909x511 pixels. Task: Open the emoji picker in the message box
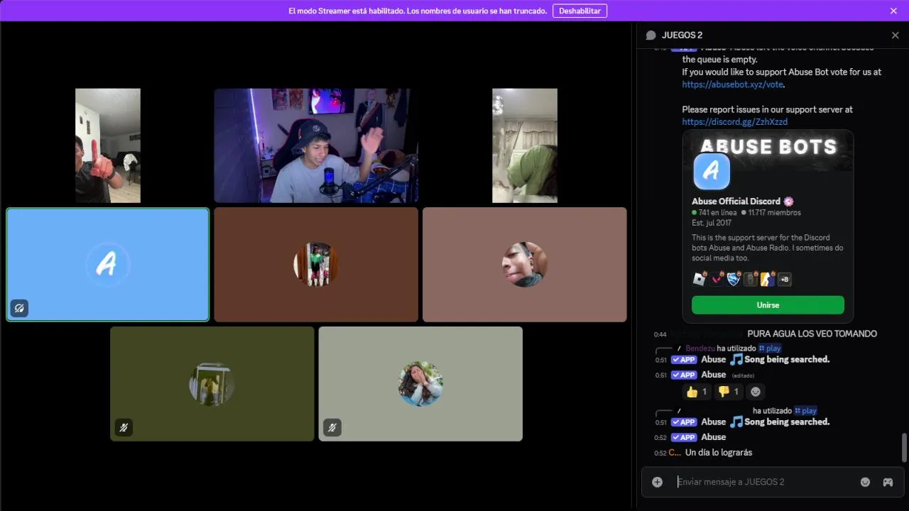[865, 482]
